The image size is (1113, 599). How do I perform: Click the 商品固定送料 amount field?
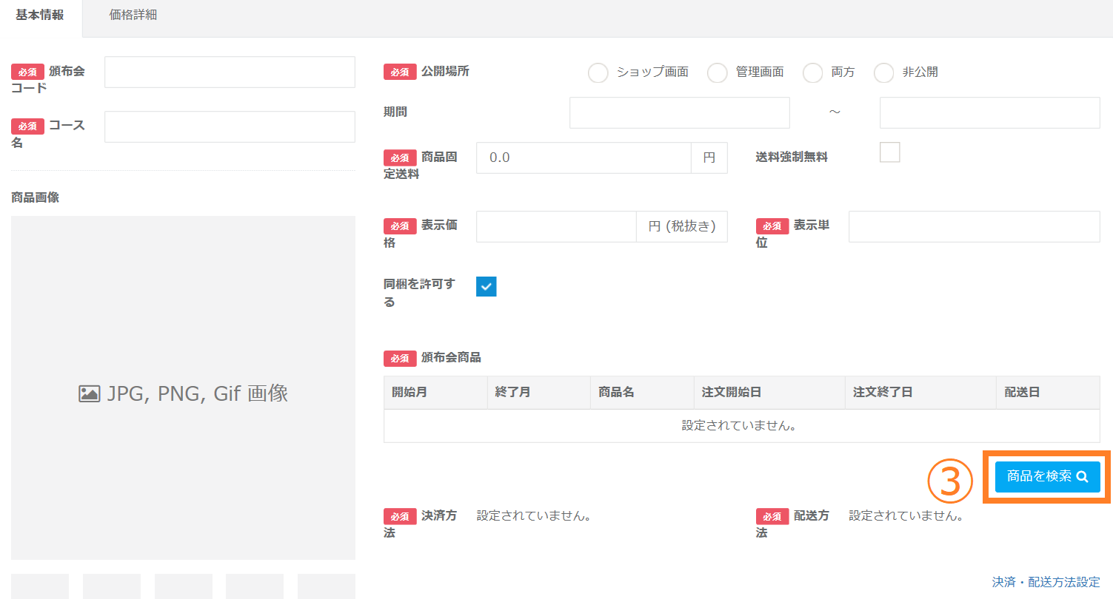[x=584, y=158]
